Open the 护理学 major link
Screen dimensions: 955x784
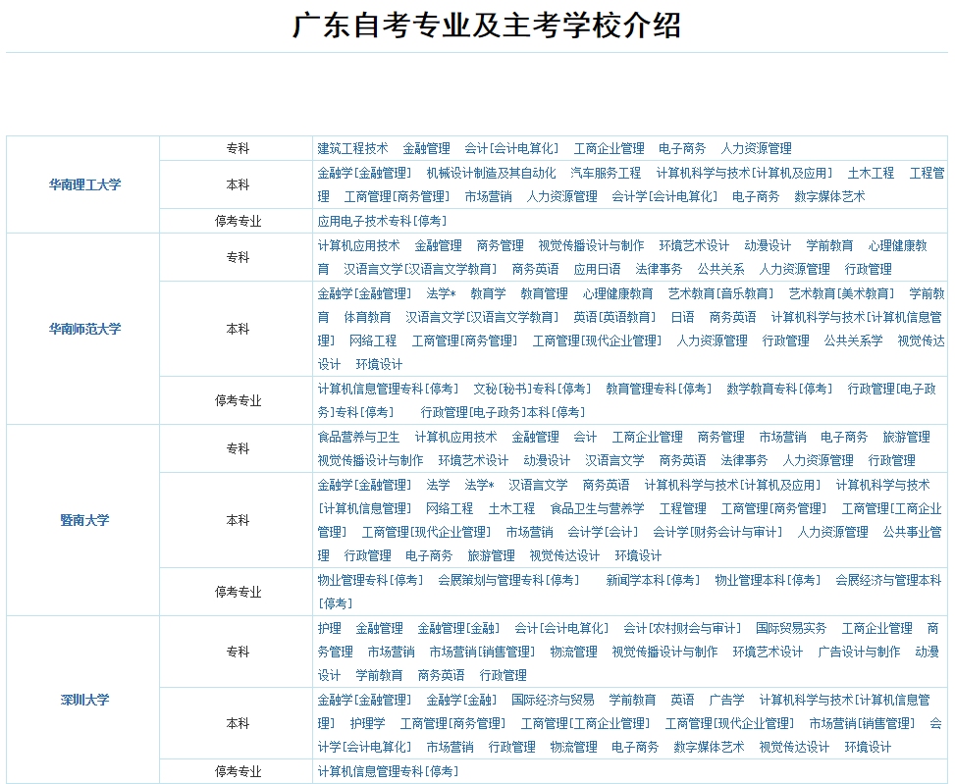(367, 724)
